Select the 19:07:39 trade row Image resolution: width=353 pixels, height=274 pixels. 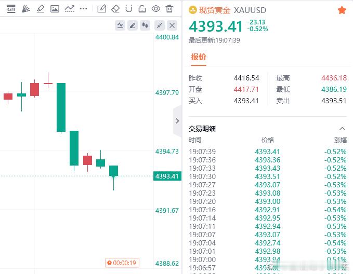[x=267, y=152]
